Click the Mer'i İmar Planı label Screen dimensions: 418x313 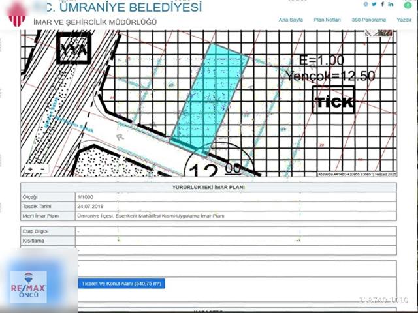pyautogui.click(x=40, y=216)
